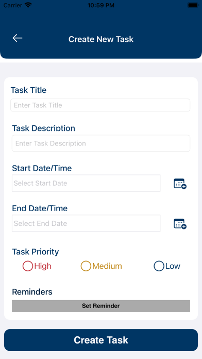Viewport: 202px width, 359px height.
Task: Open calendar picker for End Date
Action: click(180, 224)
